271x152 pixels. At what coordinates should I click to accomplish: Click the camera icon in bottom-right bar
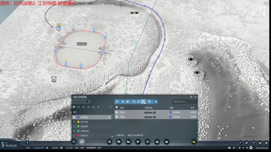click(x=230, y=148)
